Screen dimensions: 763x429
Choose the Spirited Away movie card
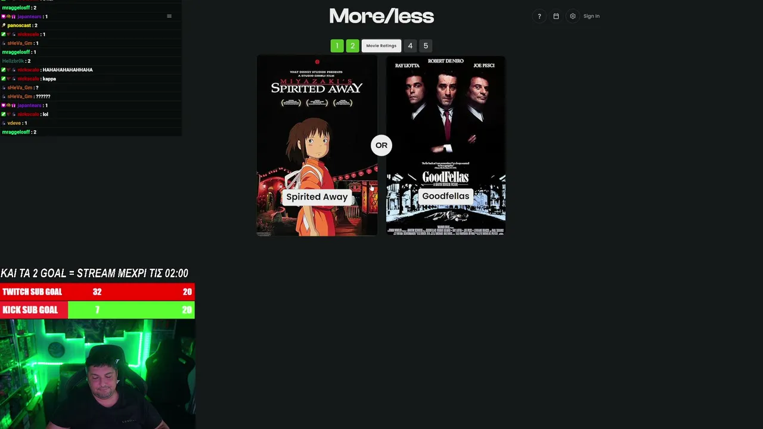point(317,146)
